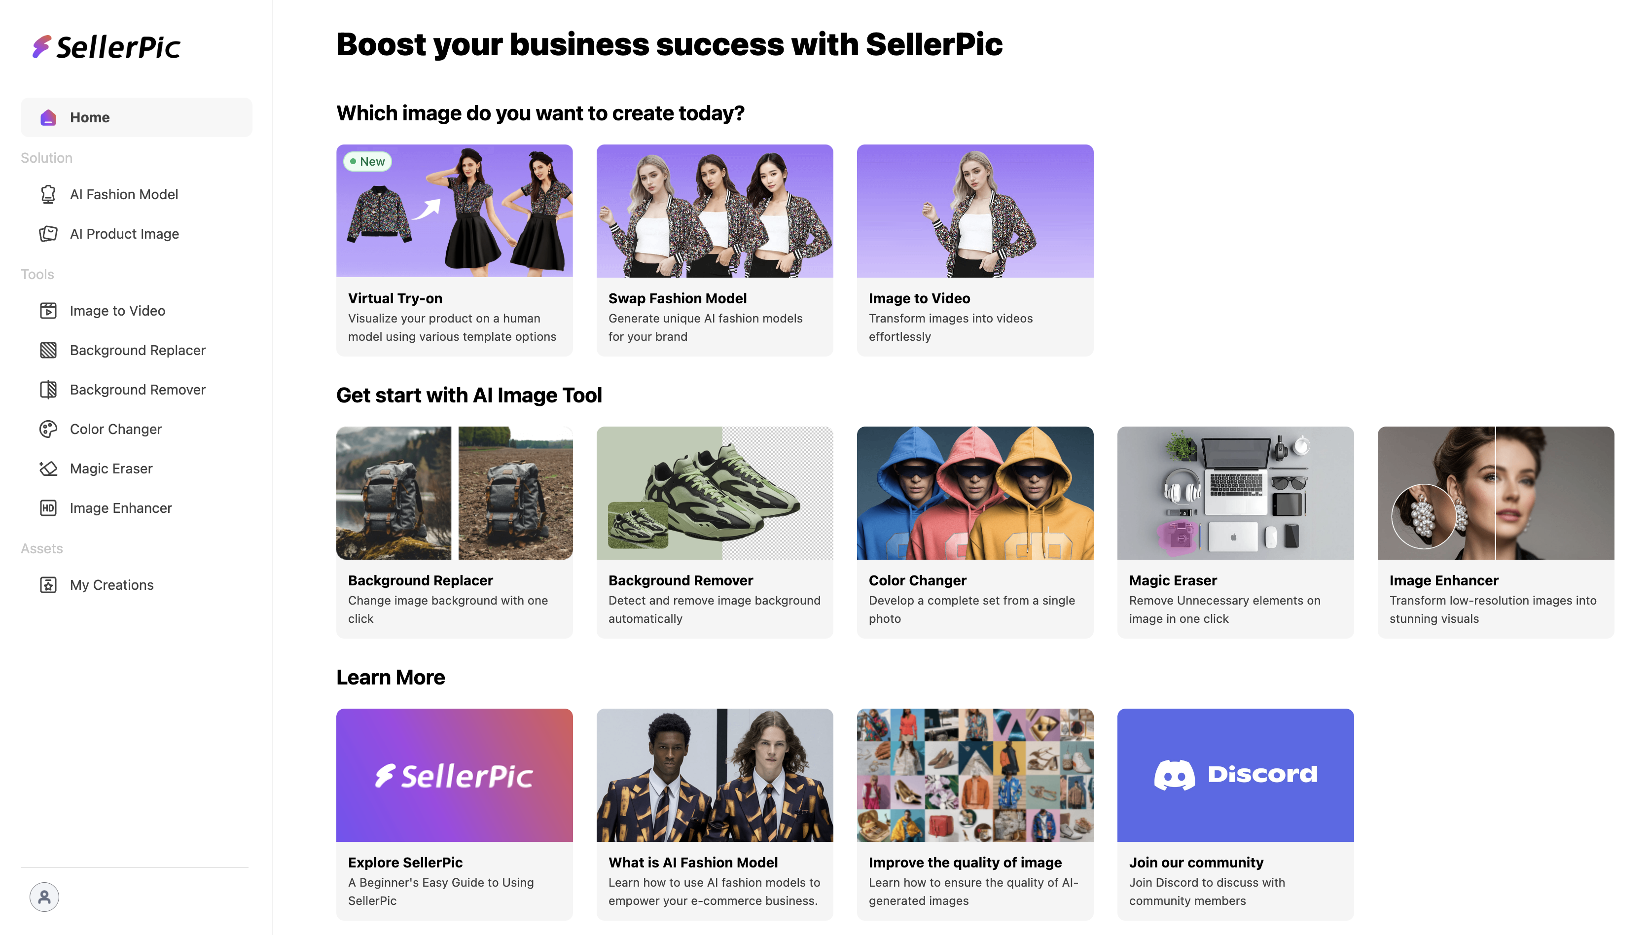Viewport: 1649px width, 935px height.
Task: Click the My Creations sidebar icon
Action: (48, 585)
